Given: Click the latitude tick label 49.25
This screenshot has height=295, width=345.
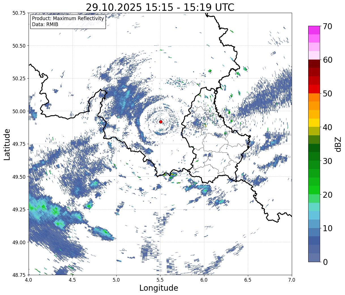Looking at the screenshot, I should pos(19,209).
